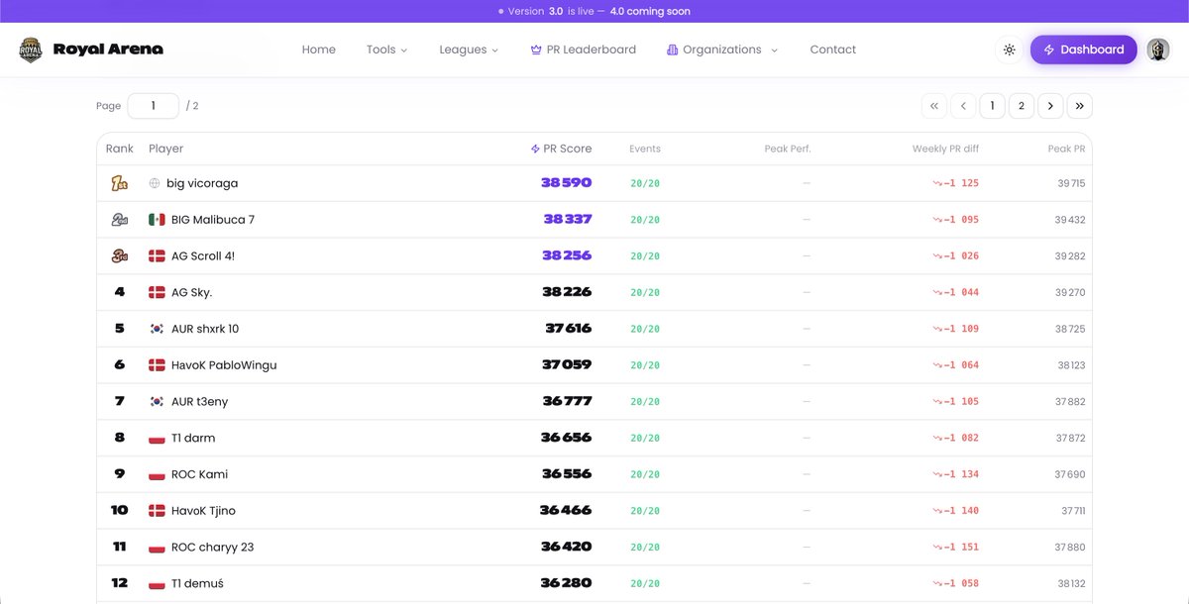The width and height of the screenshot is (1189, 604).
Task: Click the Denmark flag beside AG Sky.
Action: (157, 292)
